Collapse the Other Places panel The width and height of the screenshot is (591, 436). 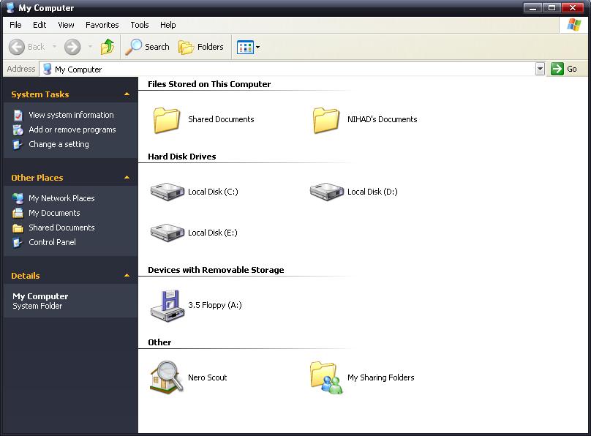[127, 178]
